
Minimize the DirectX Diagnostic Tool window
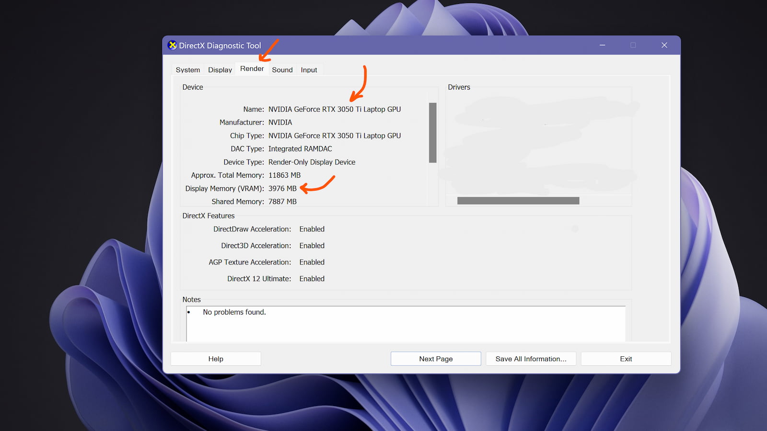point(602,45)
